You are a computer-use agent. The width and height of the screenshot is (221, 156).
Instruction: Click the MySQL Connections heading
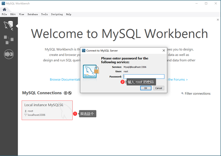coord(42,93)
